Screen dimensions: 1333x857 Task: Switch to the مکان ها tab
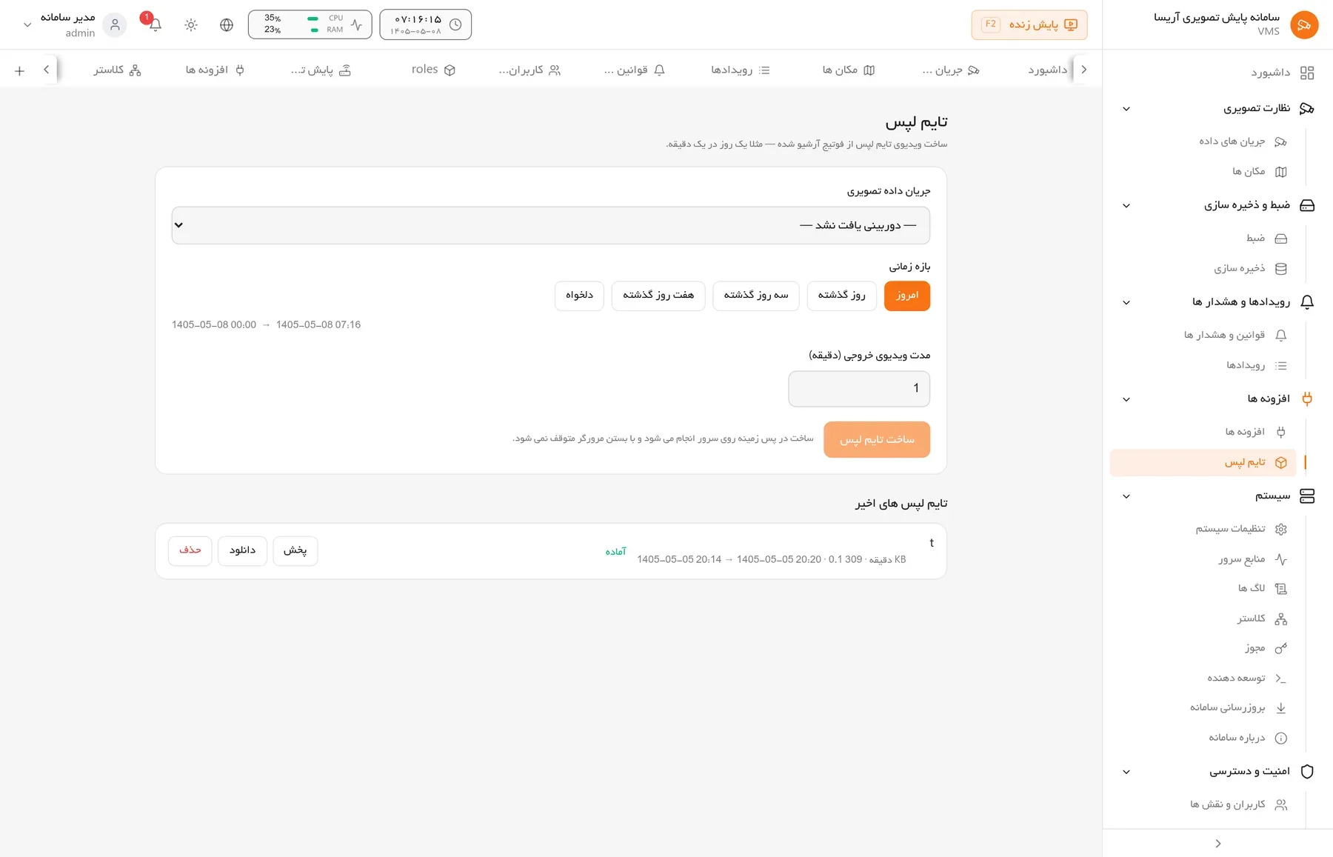[849, 70]
